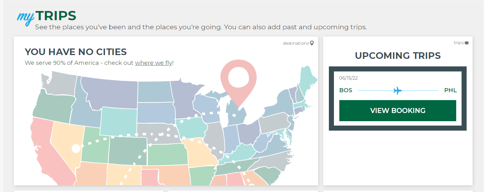Click the PHL arrival airport code
The width and height of the screenshot is (484, 192).
click(451, 90)
